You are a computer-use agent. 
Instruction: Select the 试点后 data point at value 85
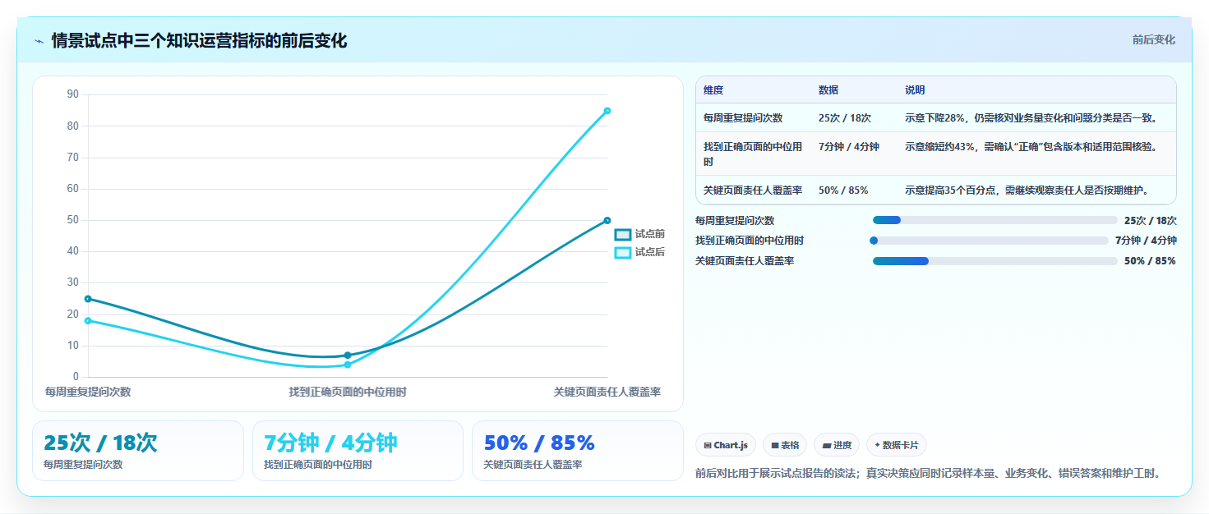[607, 111]
